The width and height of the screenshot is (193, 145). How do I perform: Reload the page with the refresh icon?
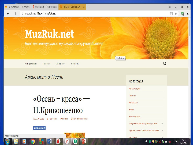coord(23,14)
